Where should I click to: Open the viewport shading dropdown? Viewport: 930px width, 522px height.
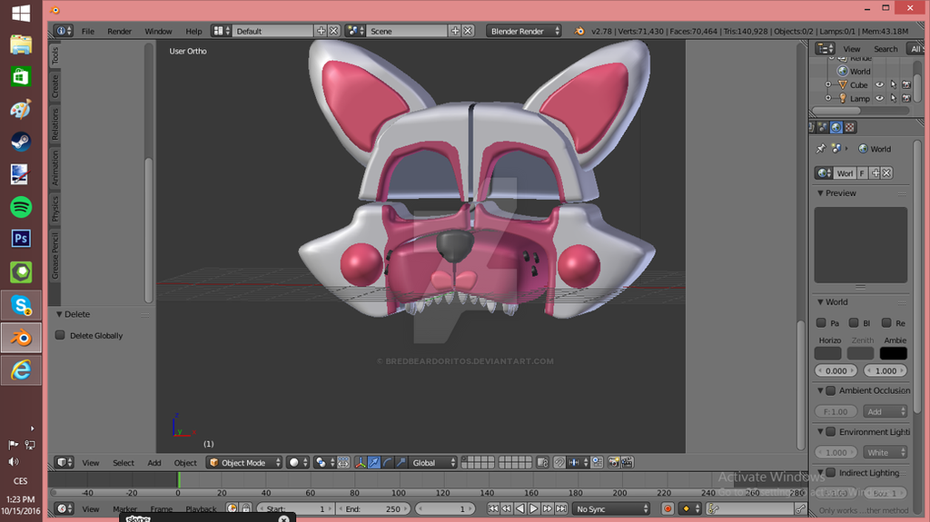[298, 463]
